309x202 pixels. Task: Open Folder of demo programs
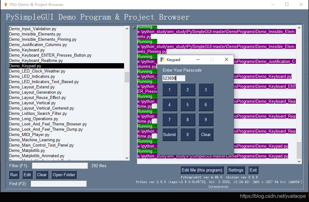coord(64,175)
